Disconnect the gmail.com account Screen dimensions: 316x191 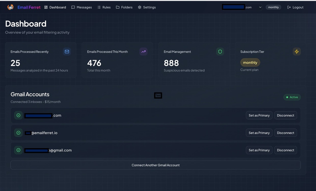pyautogui.click(x=285, y=150)
